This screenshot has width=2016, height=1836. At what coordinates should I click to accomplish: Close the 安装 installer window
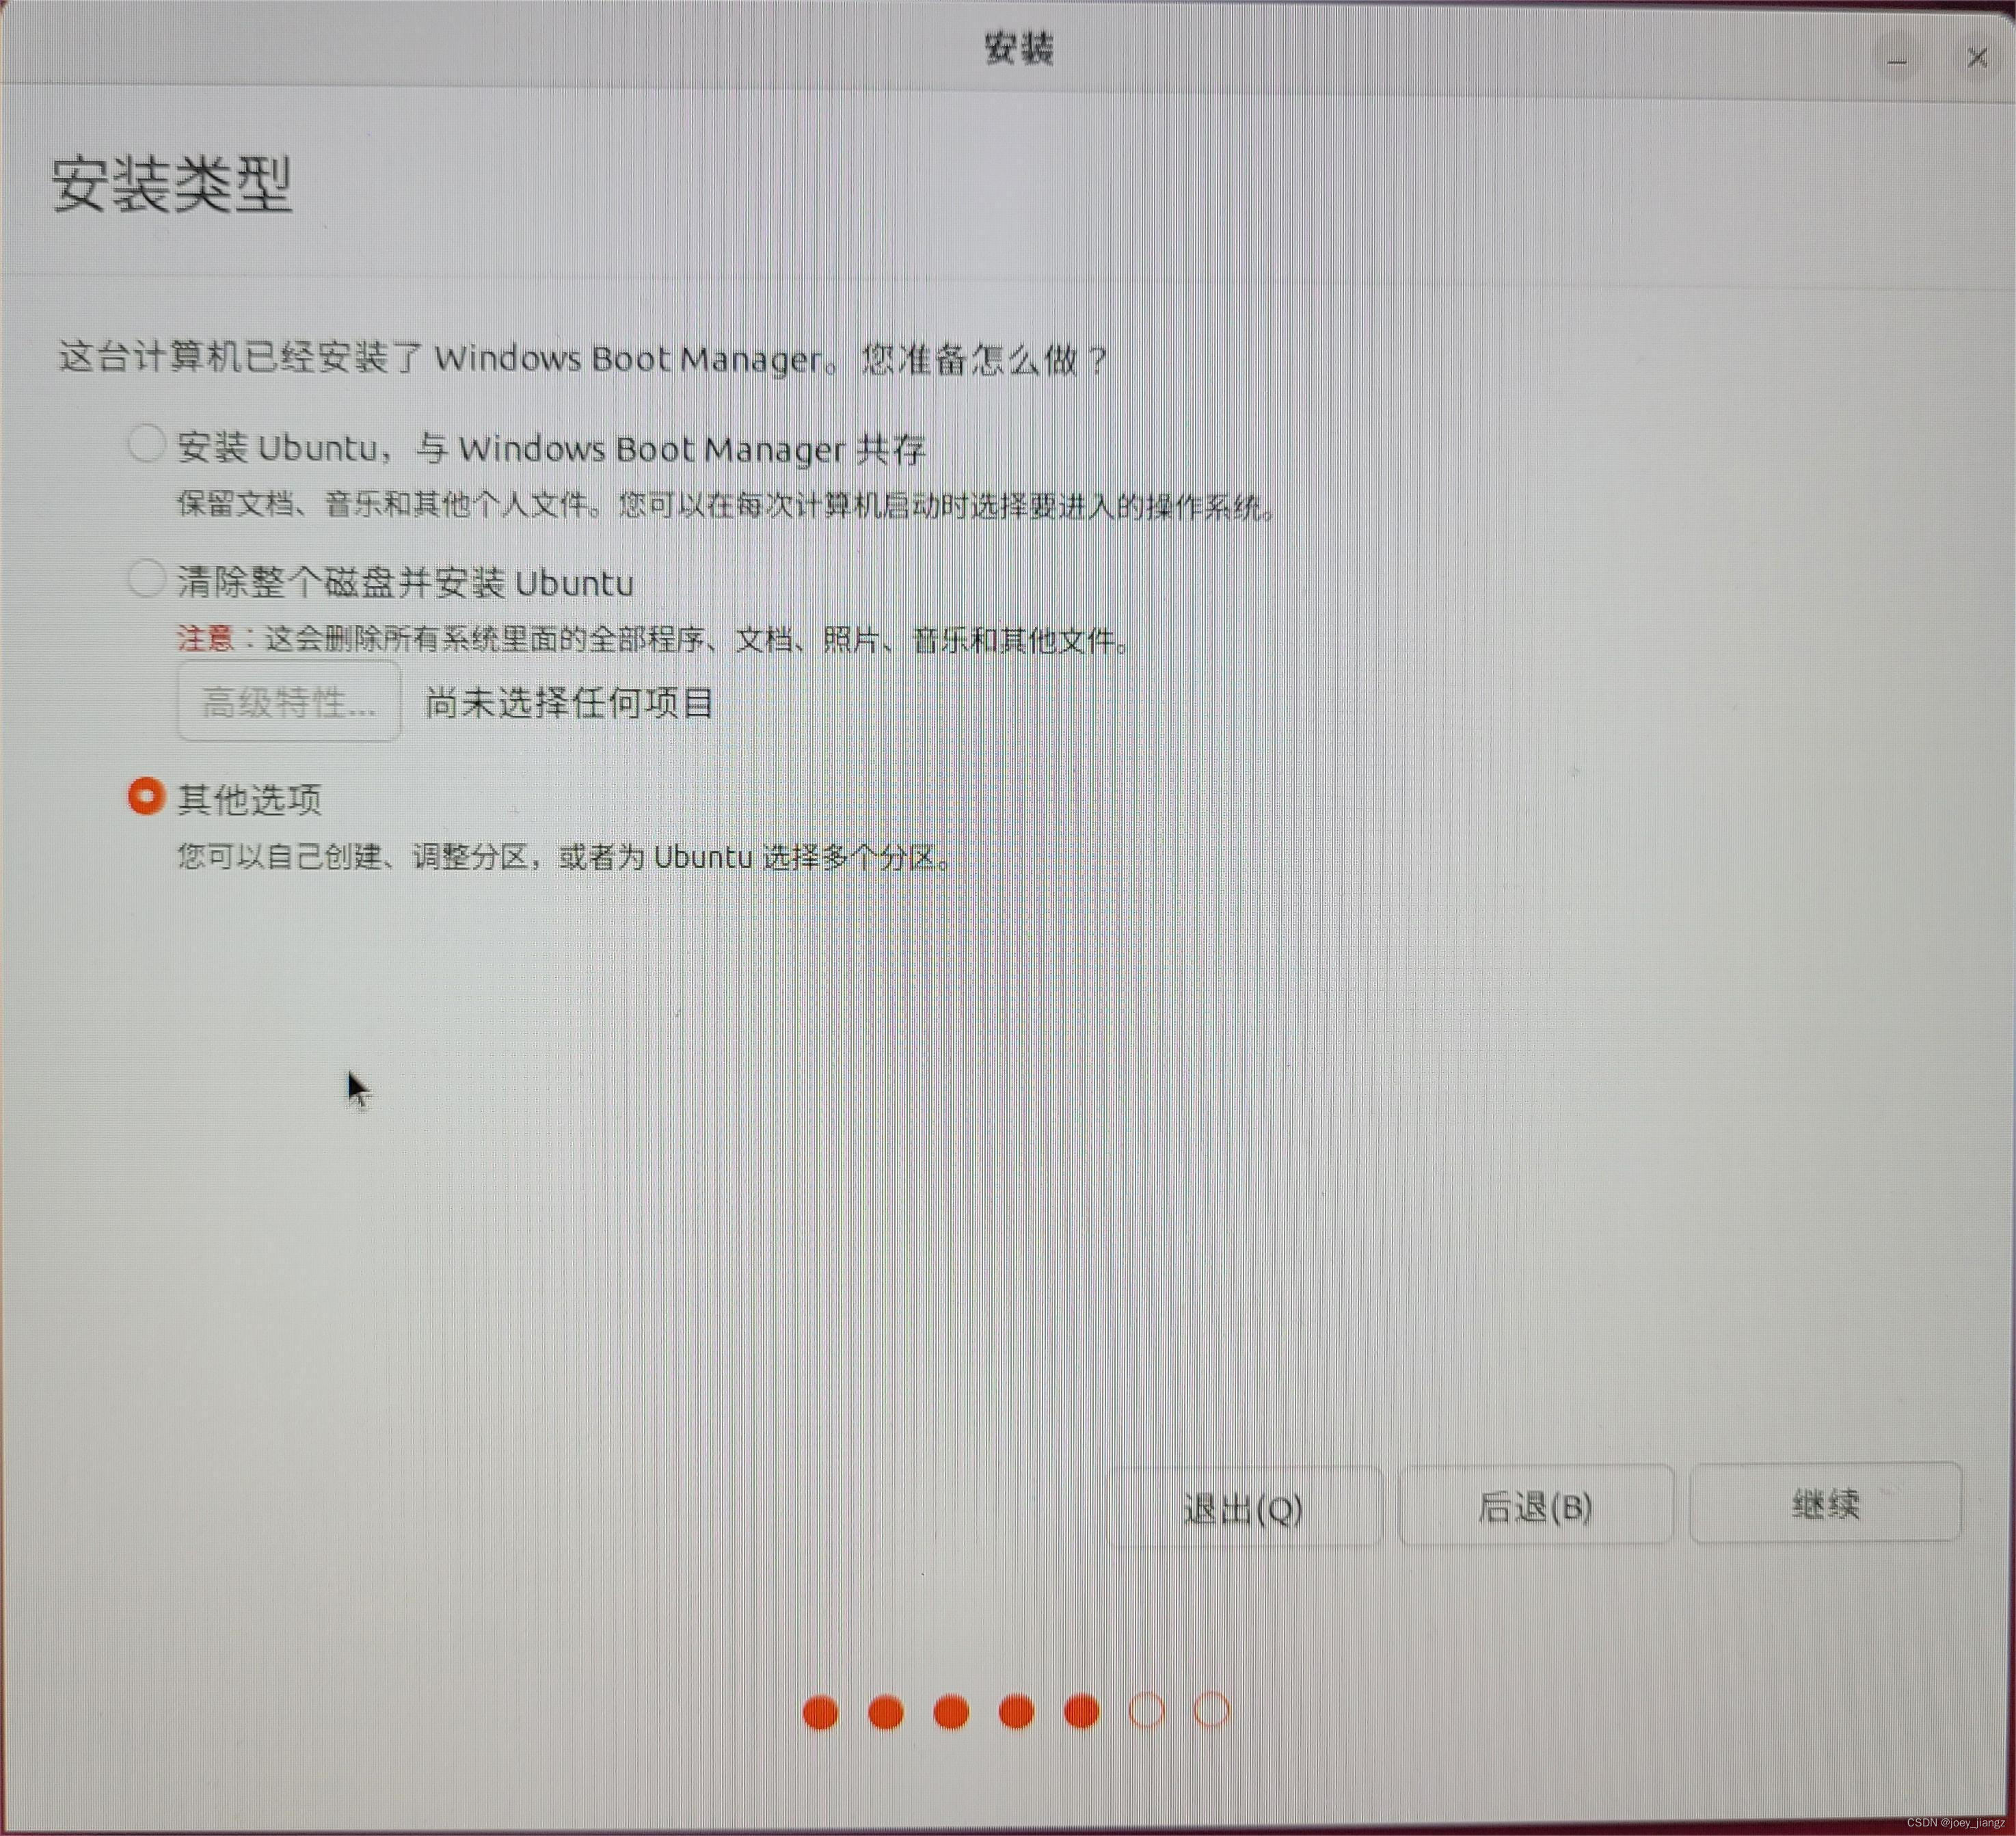click(1977, 58)
